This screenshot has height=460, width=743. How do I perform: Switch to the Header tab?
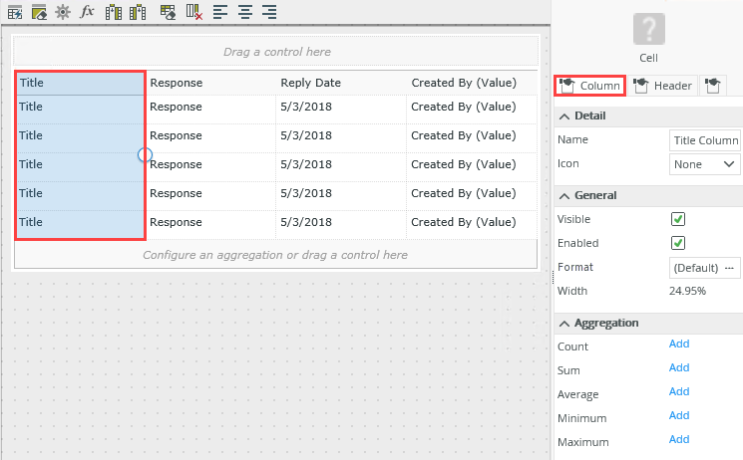pyautogui.click(x=663, y=86)
